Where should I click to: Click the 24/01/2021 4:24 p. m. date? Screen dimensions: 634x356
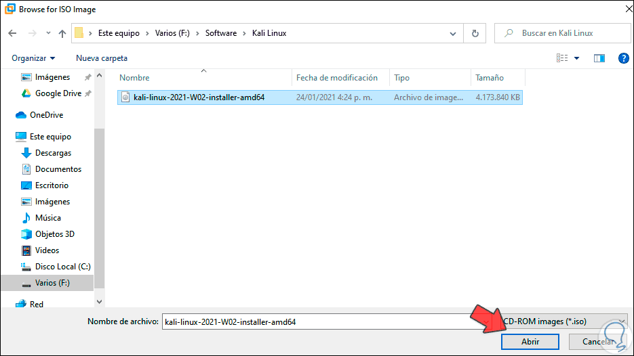(x=334, y=97)
